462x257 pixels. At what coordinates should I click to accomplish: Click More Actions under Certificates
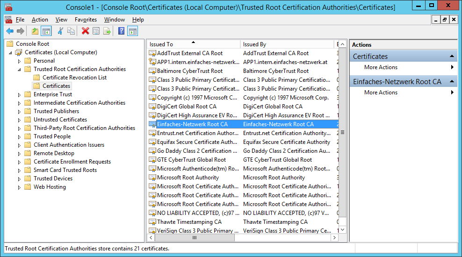click(x=381, y=67)
